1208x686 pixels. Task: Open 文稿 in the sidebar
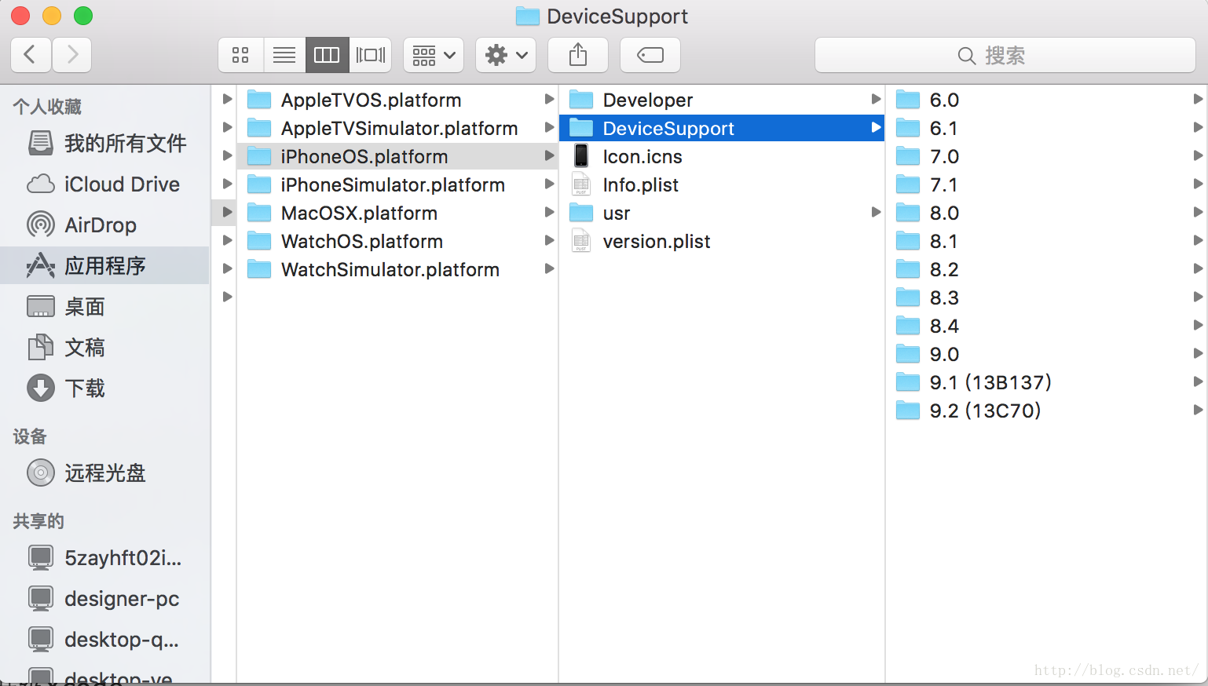(106, 347)
